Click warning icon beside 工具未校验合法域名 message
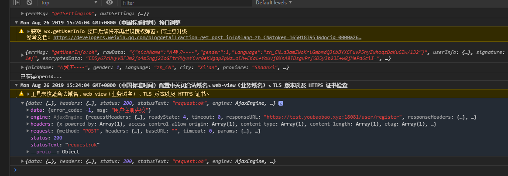This screenshot has height=176, width=508. click(21, 94)
